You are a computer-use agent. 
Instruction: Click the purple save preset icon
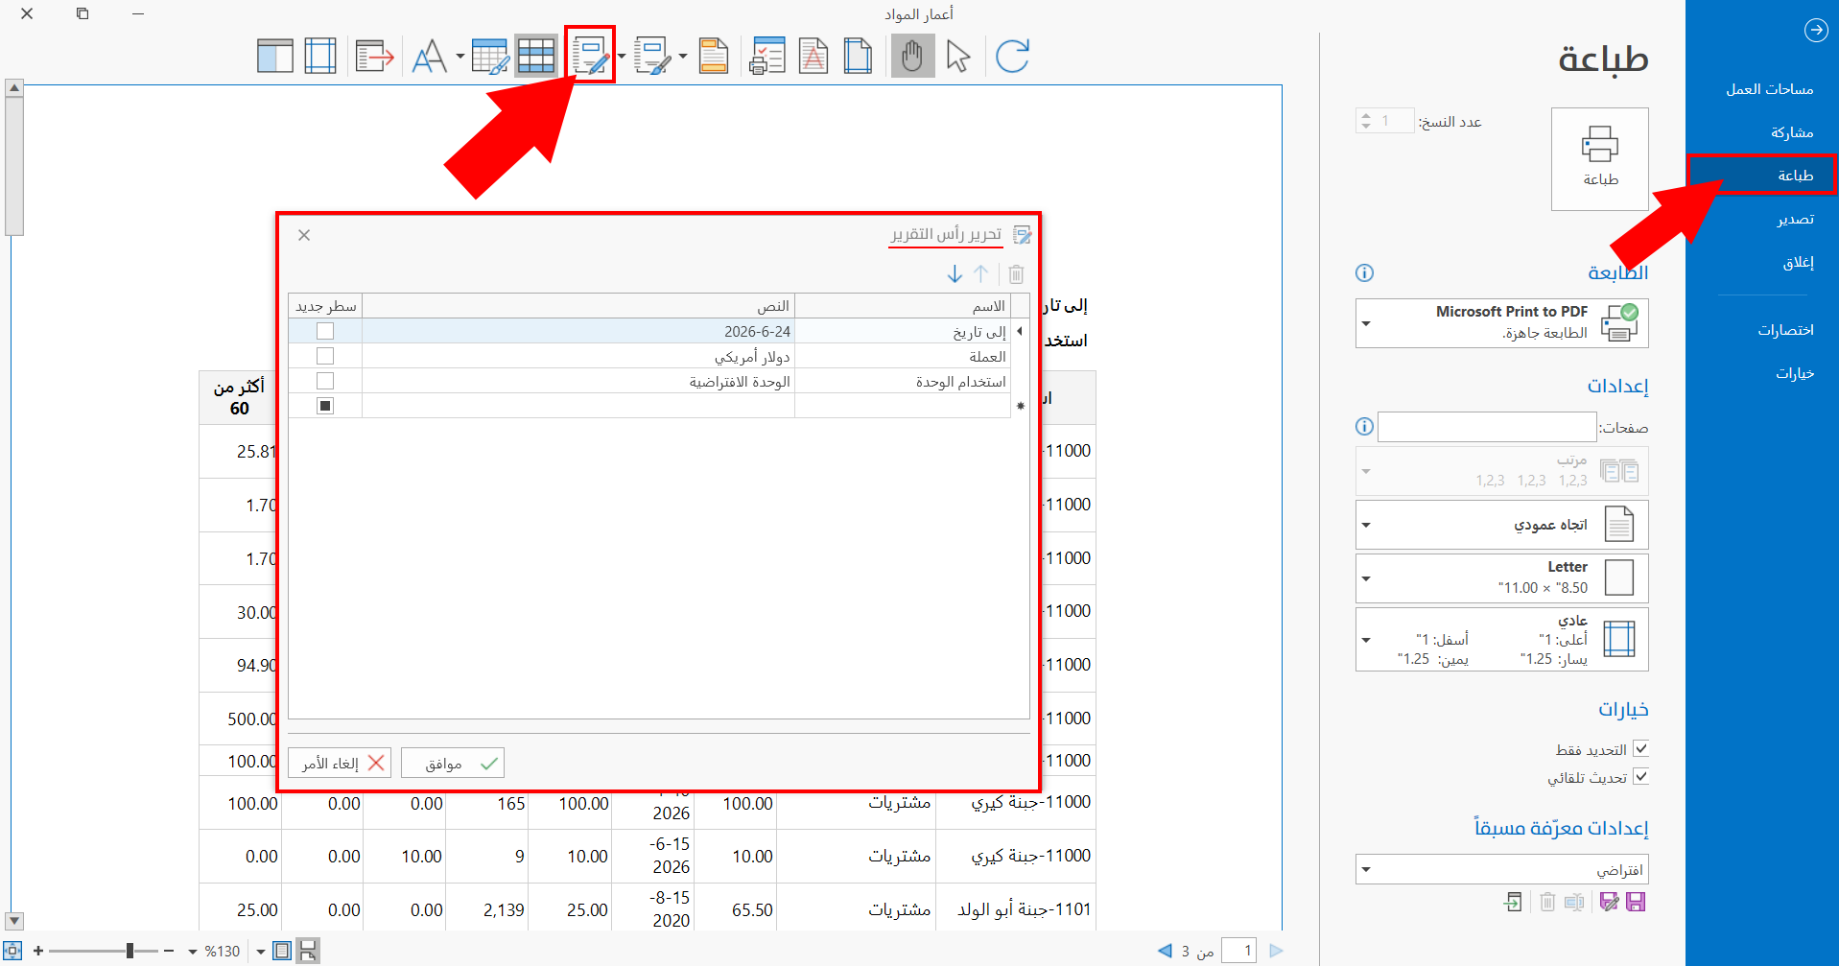pyautogui.click(x=1636, y=902)
